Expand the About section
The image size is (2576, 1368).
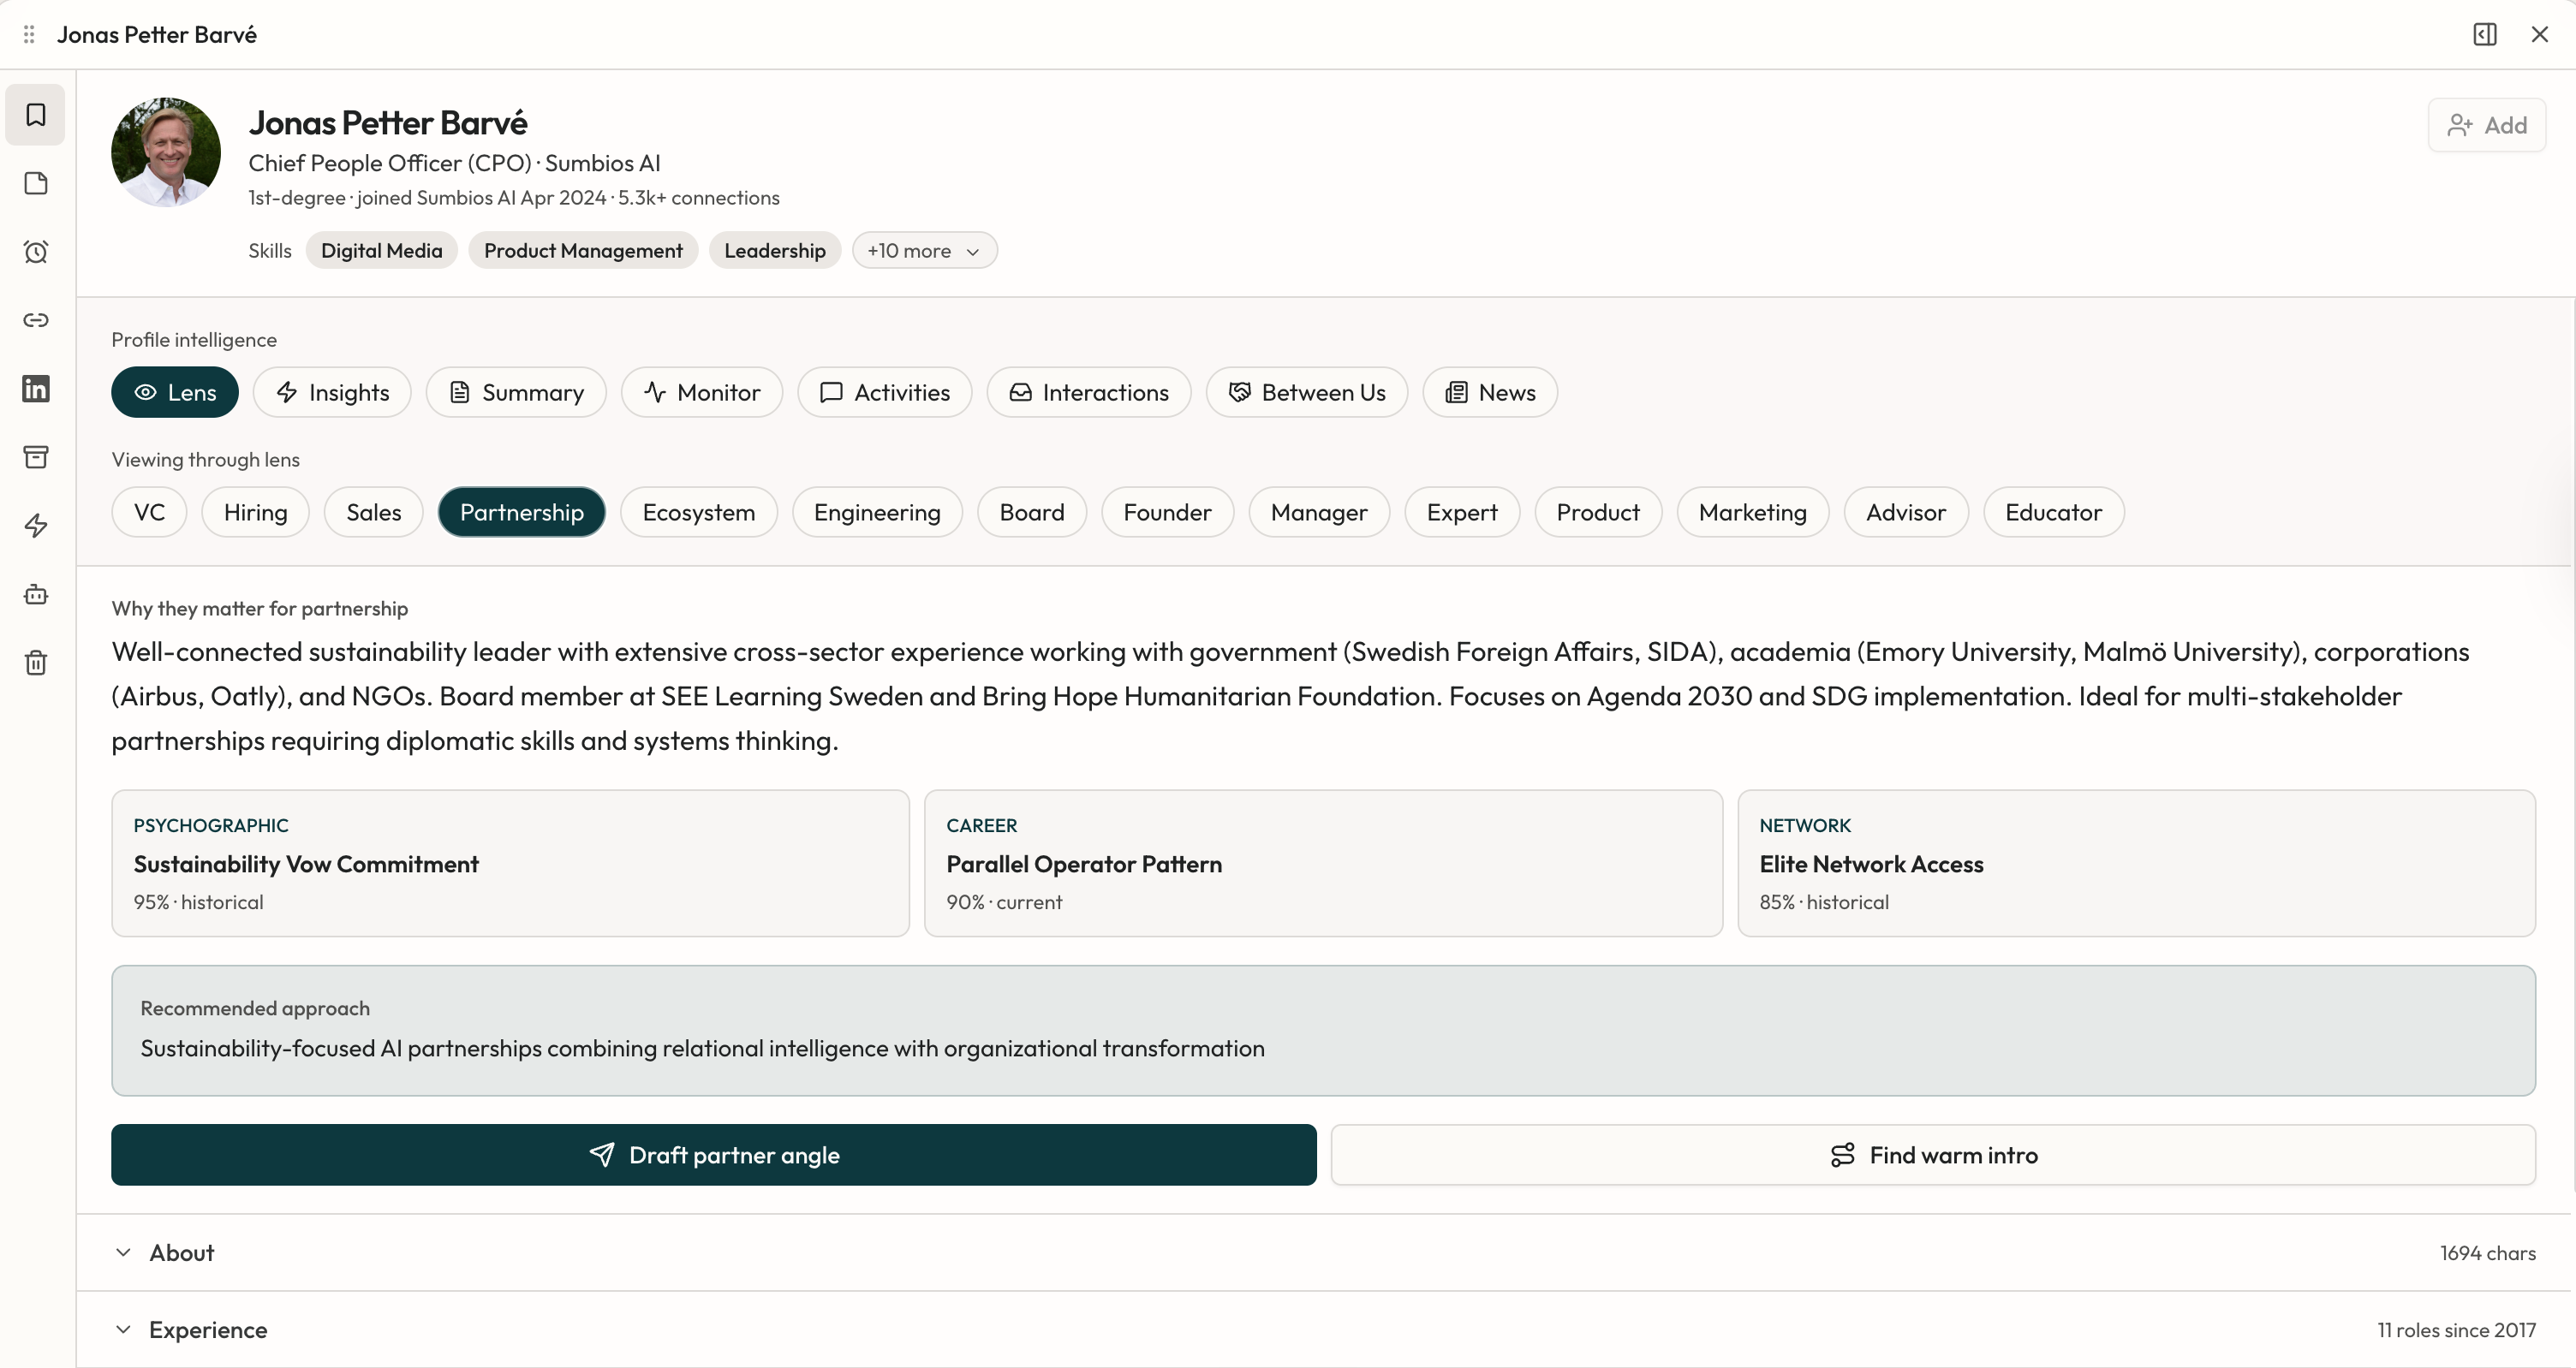pyautogui.click(x=1323, y=1253)
